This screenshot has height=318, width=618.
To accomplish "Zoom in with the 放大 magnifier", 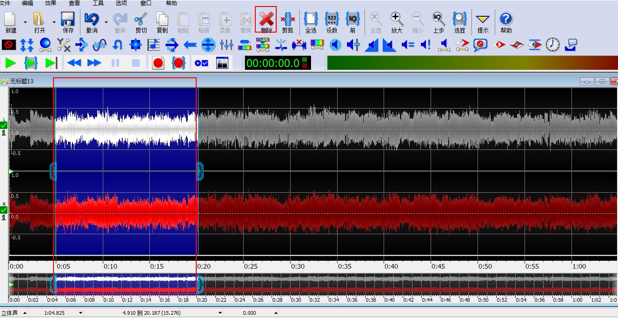I will 396,21.
